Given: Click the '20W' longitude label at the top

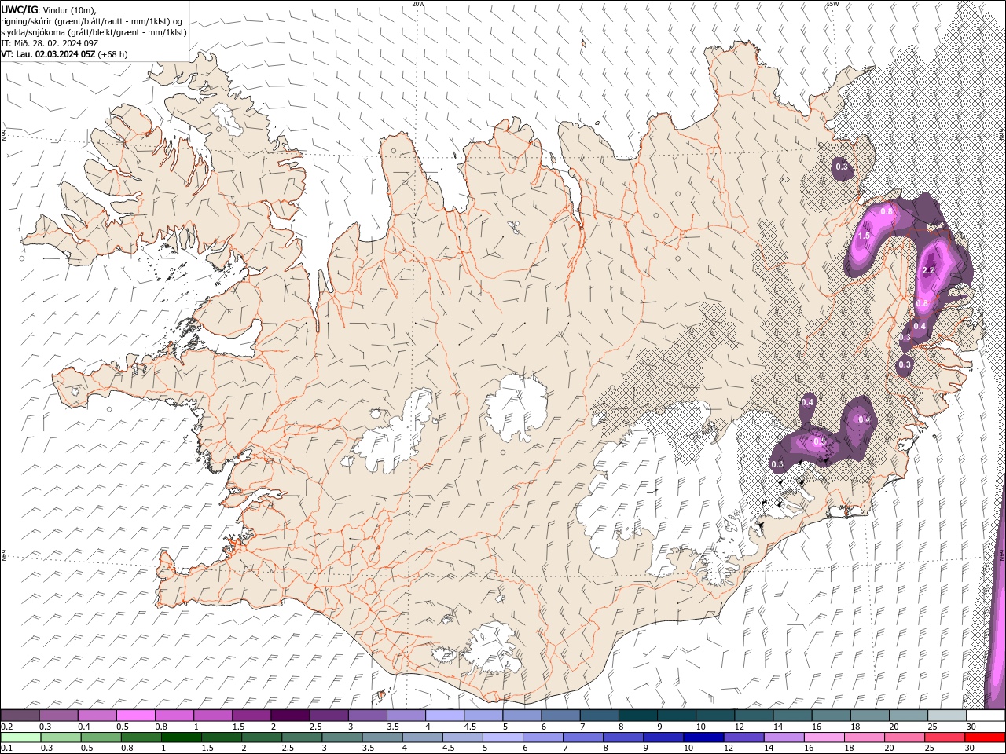Looking at the screenshot, I should pos(418,4).
